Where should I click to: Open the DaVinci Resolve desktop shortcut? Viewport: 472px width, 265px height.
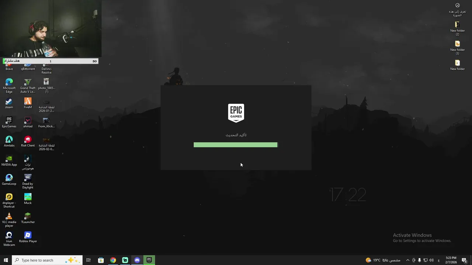[x=46, y=69]
